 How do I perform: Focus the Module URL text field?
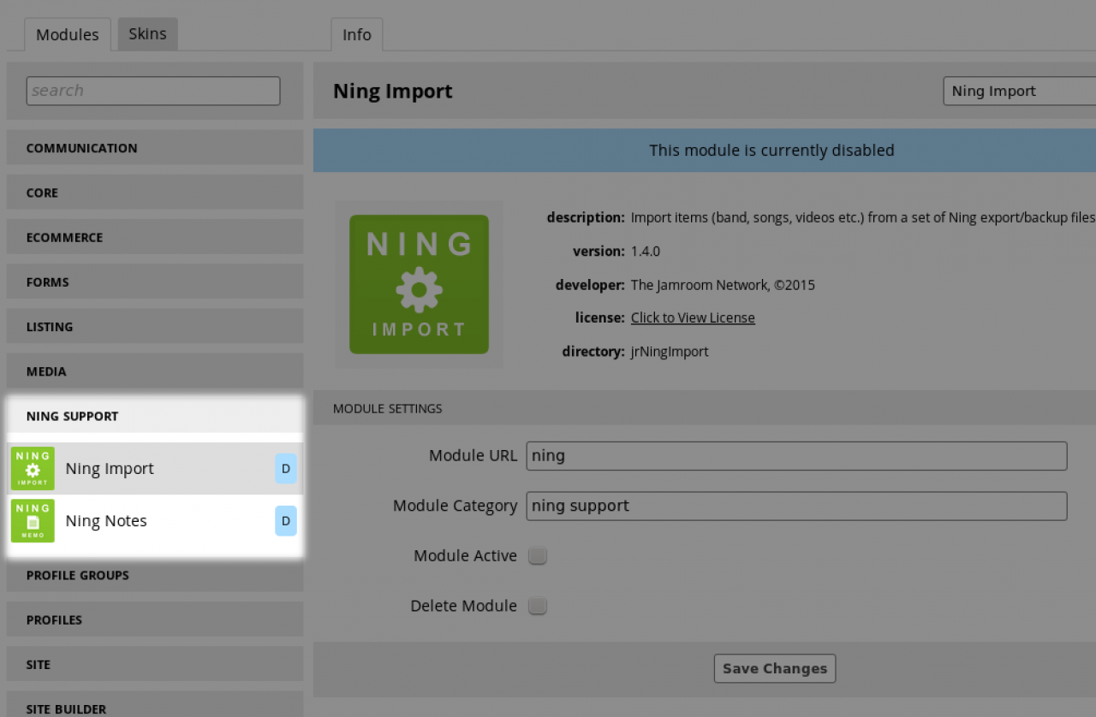(796, 456)
